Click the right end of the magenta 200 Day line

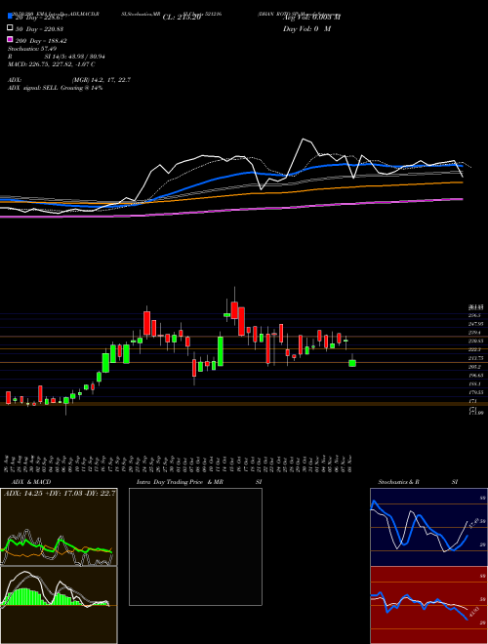point(462,199)
